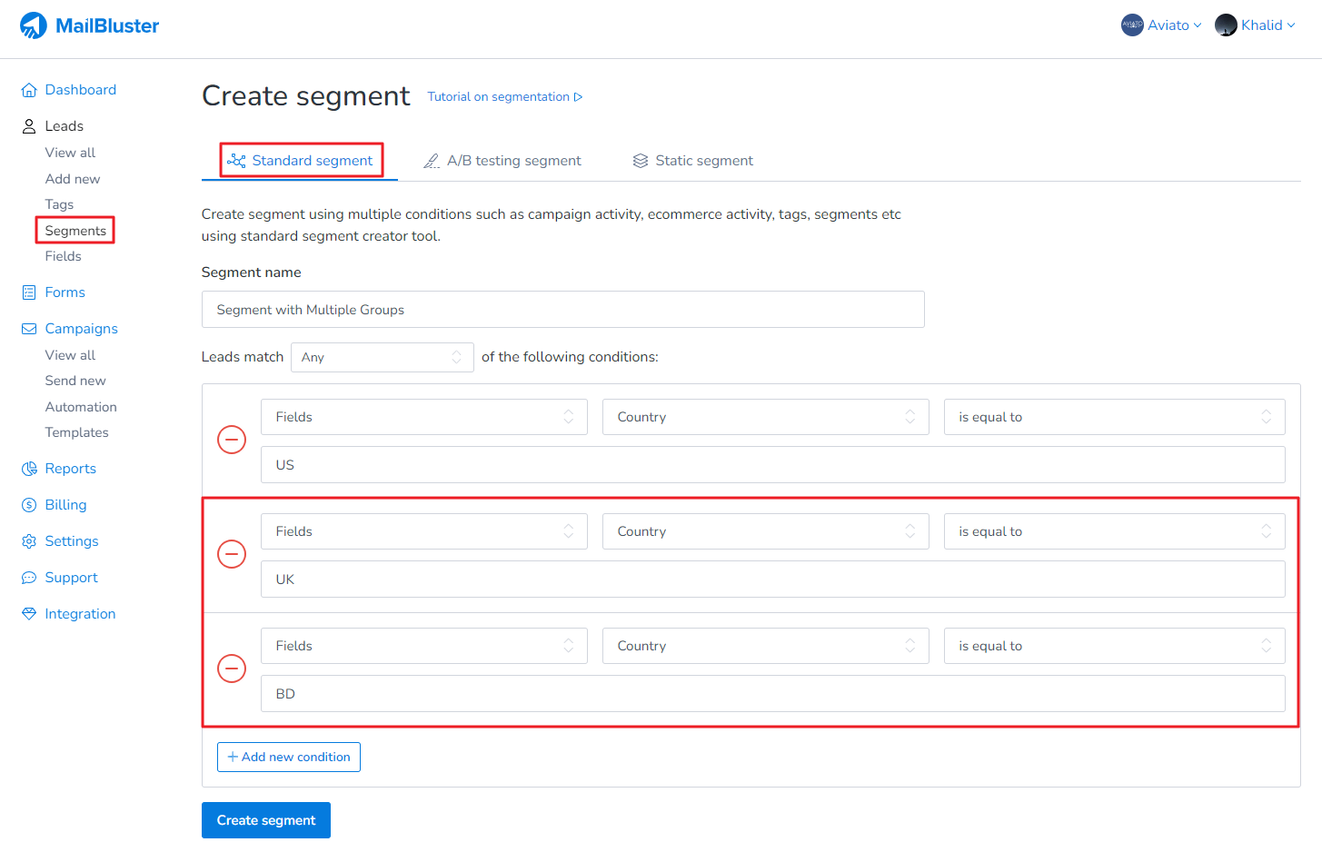Open Tutorial on segmentation link
This screenshot has height=852, width=1322.
[504, 97]
